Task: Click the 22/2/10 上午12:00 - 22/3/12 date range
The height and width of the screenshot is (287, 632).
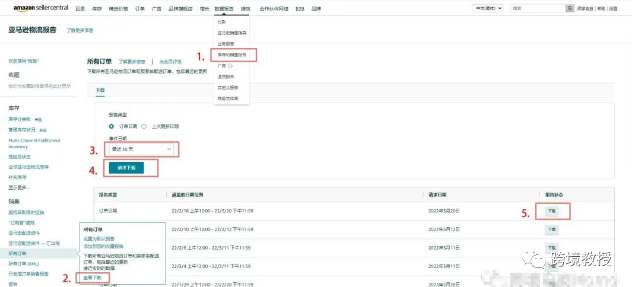Action: point(212,229)
